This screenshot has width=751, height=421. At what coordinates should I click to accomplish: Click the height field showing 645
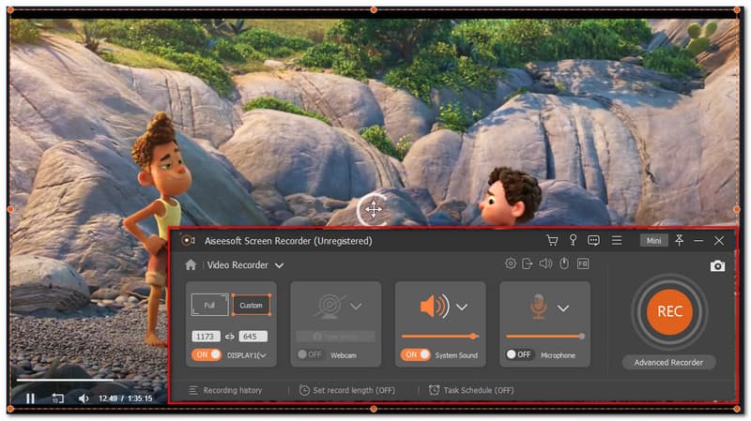[x=253, y=337]
